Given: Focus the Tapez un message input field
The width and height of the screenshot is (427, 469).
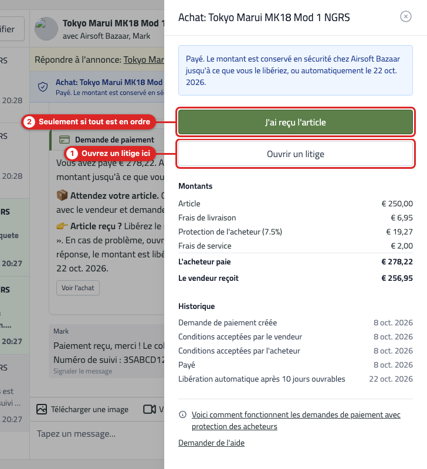Looking at the screenshot, I should point(97,434).
